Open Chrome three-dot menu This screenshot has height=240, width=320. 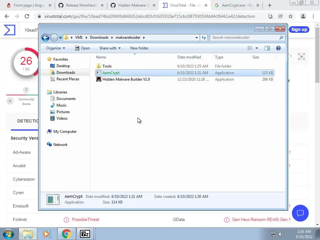click(313, 16)
